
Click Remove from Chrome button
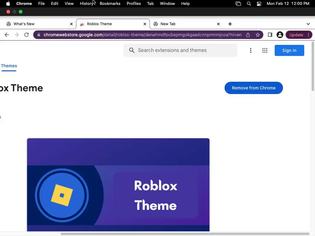[x=253, y=88]
